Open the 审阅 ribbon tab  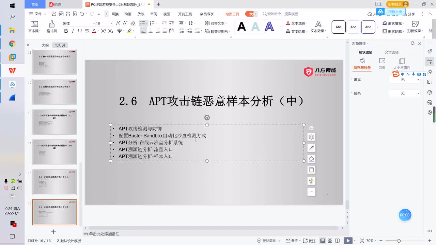pos(154,14)
